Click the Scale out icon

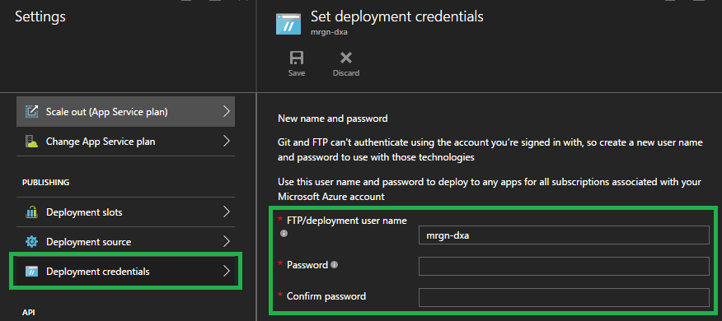click(32, 112)
